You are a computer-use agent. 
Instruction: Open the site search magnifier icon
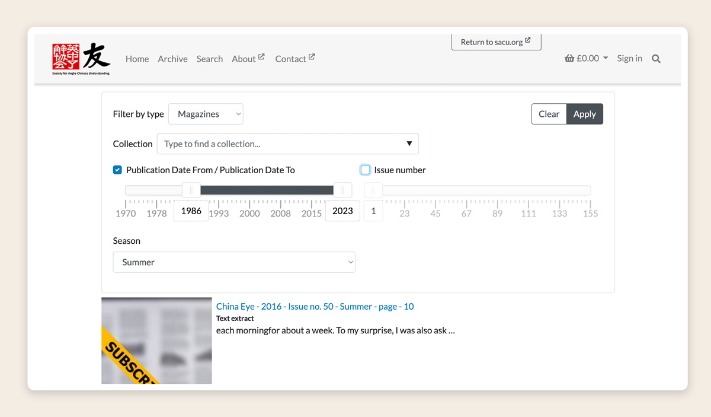(x=656, y=59)
